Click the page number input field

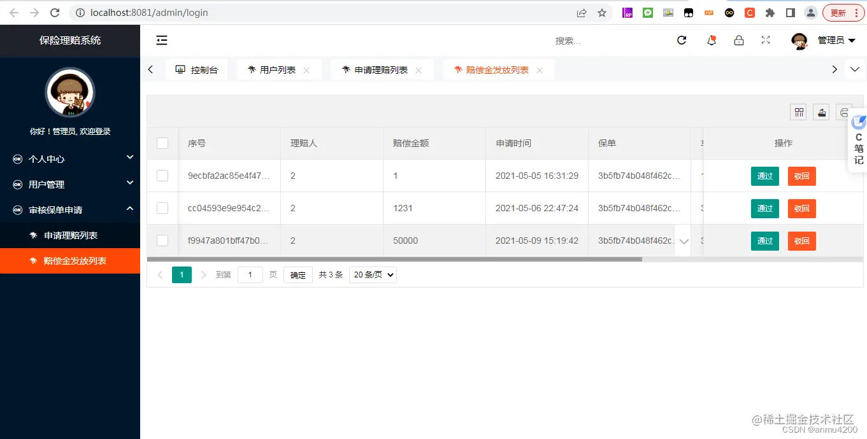click(250, 275)
